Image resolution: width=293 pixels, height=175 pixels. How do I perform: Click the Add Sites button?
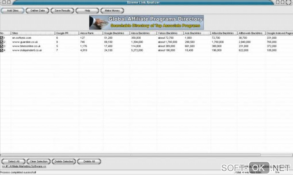13,11
